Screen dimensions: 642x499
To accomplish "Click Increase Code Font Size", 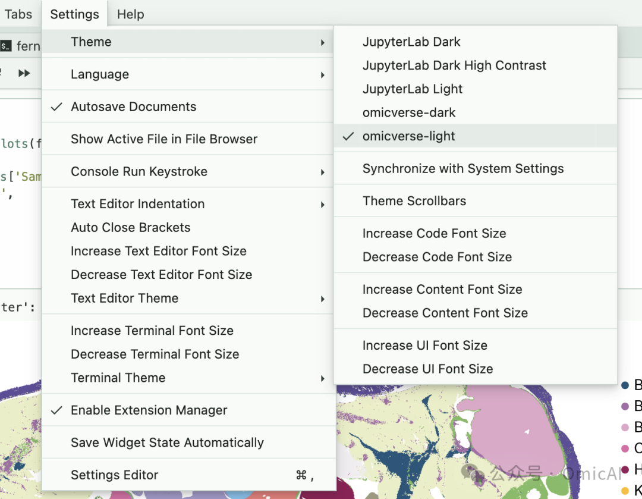I will point(476,233).
